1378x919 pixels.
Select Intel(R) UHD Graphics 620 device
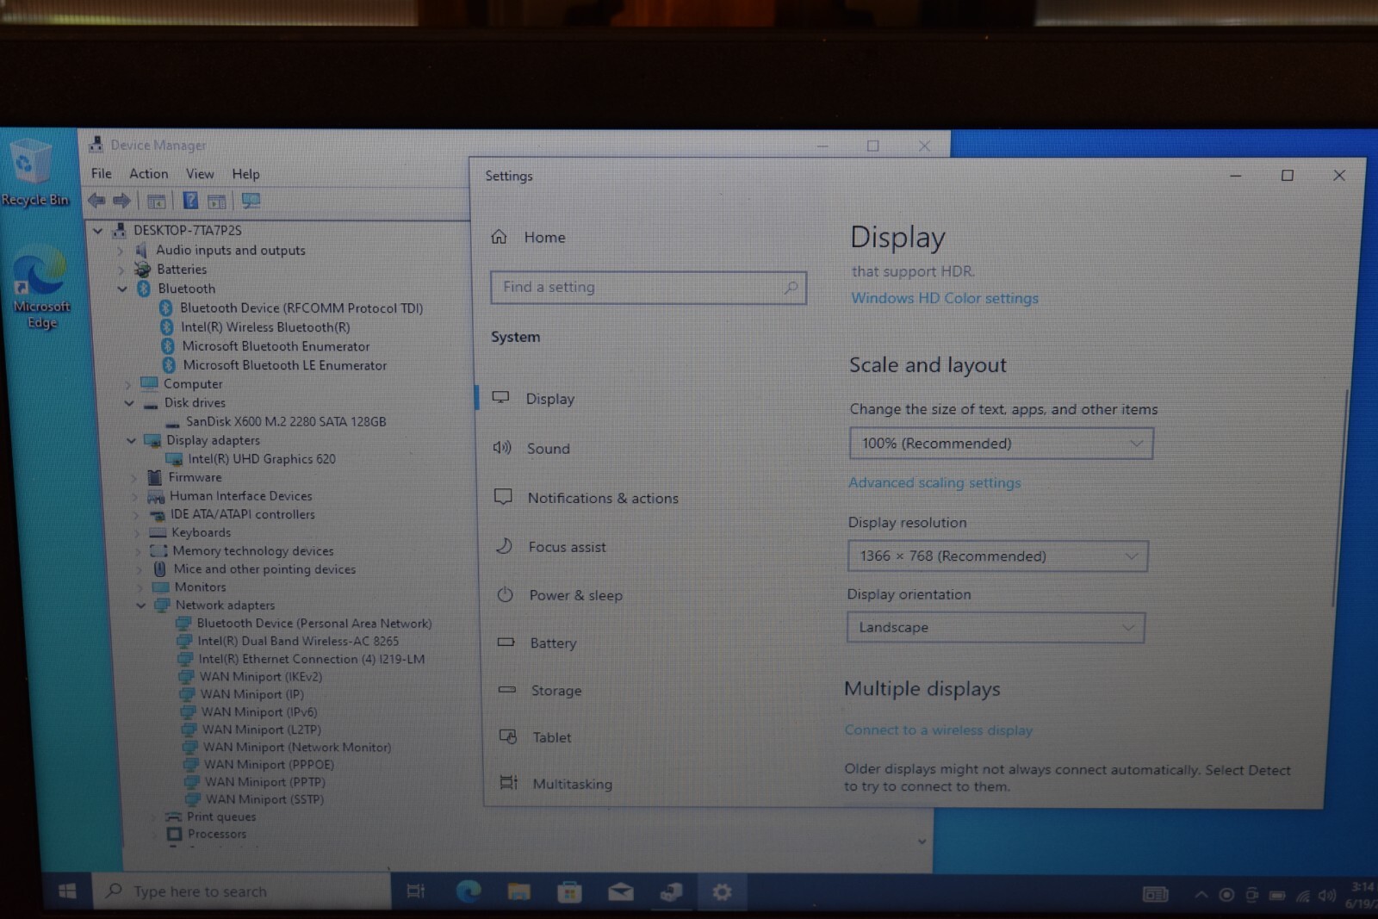(x=262, y=459)
